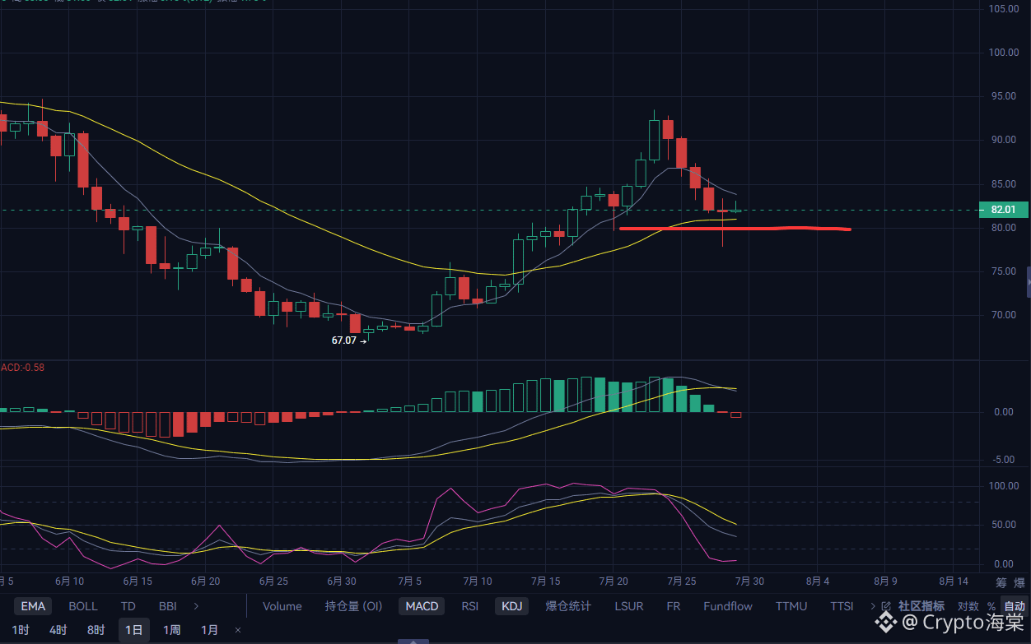Enable the 持仓量 (OI) sub-indicator

tap(354, 606)
